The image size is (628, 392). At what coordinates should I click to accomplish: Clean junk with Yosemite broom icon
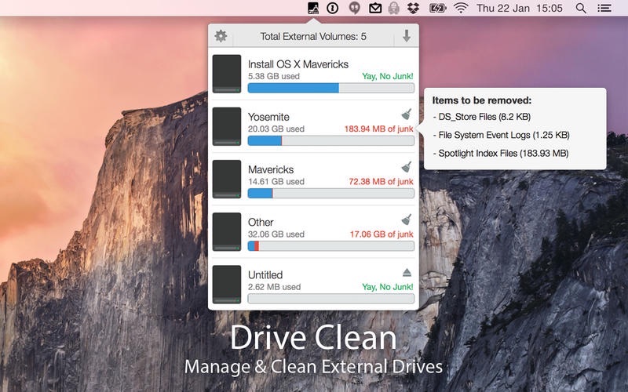(407, 114)
